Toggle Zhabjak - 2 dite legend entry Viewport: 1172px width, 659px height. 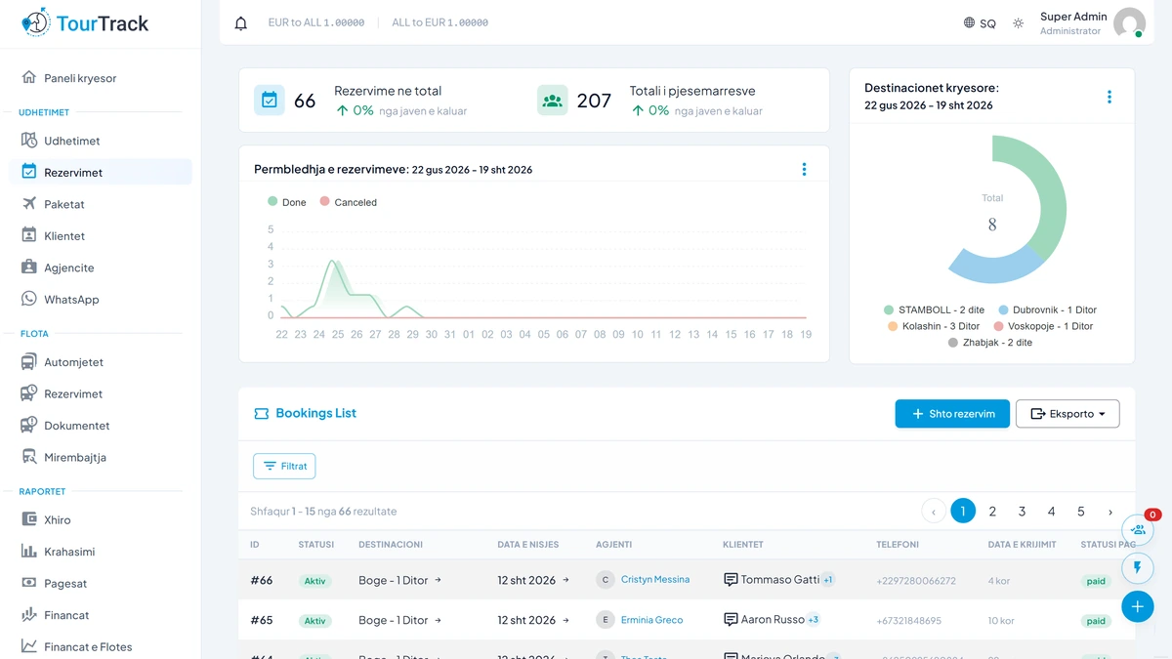coord(991,343)
